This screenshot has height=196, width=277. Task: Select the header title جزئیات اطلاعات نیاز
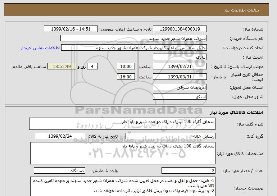tap(241, 10)
